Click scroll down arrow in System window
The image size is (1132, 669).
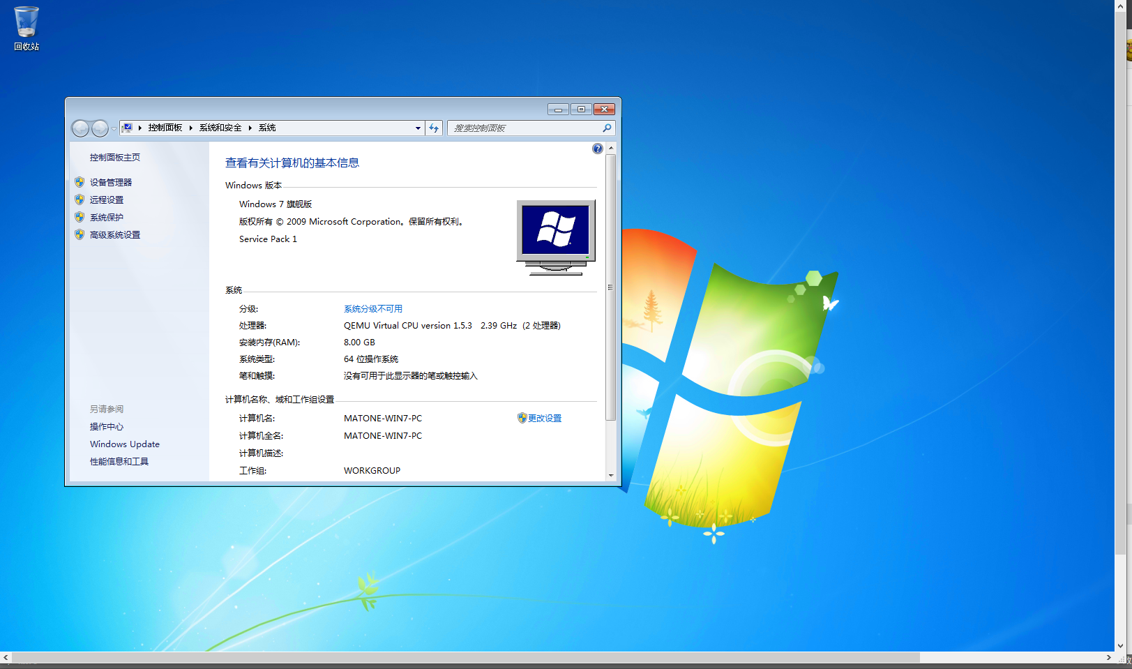point(611,475)
